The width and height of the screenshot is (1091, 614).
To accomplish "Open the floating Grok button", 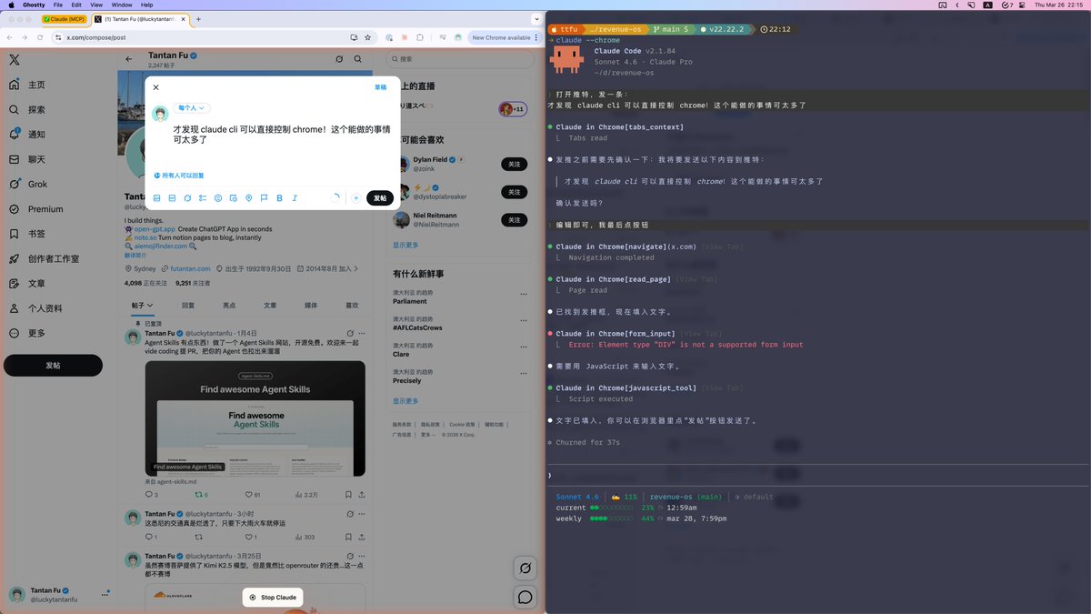I will point(525,569).
